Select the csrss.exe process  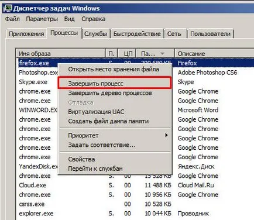(x=32, y=204)
